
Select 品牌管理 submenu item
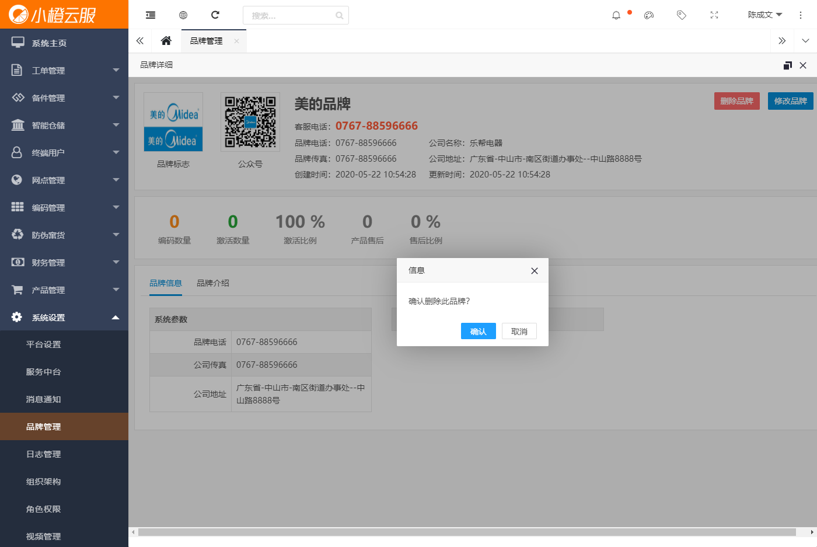[64, 427]
